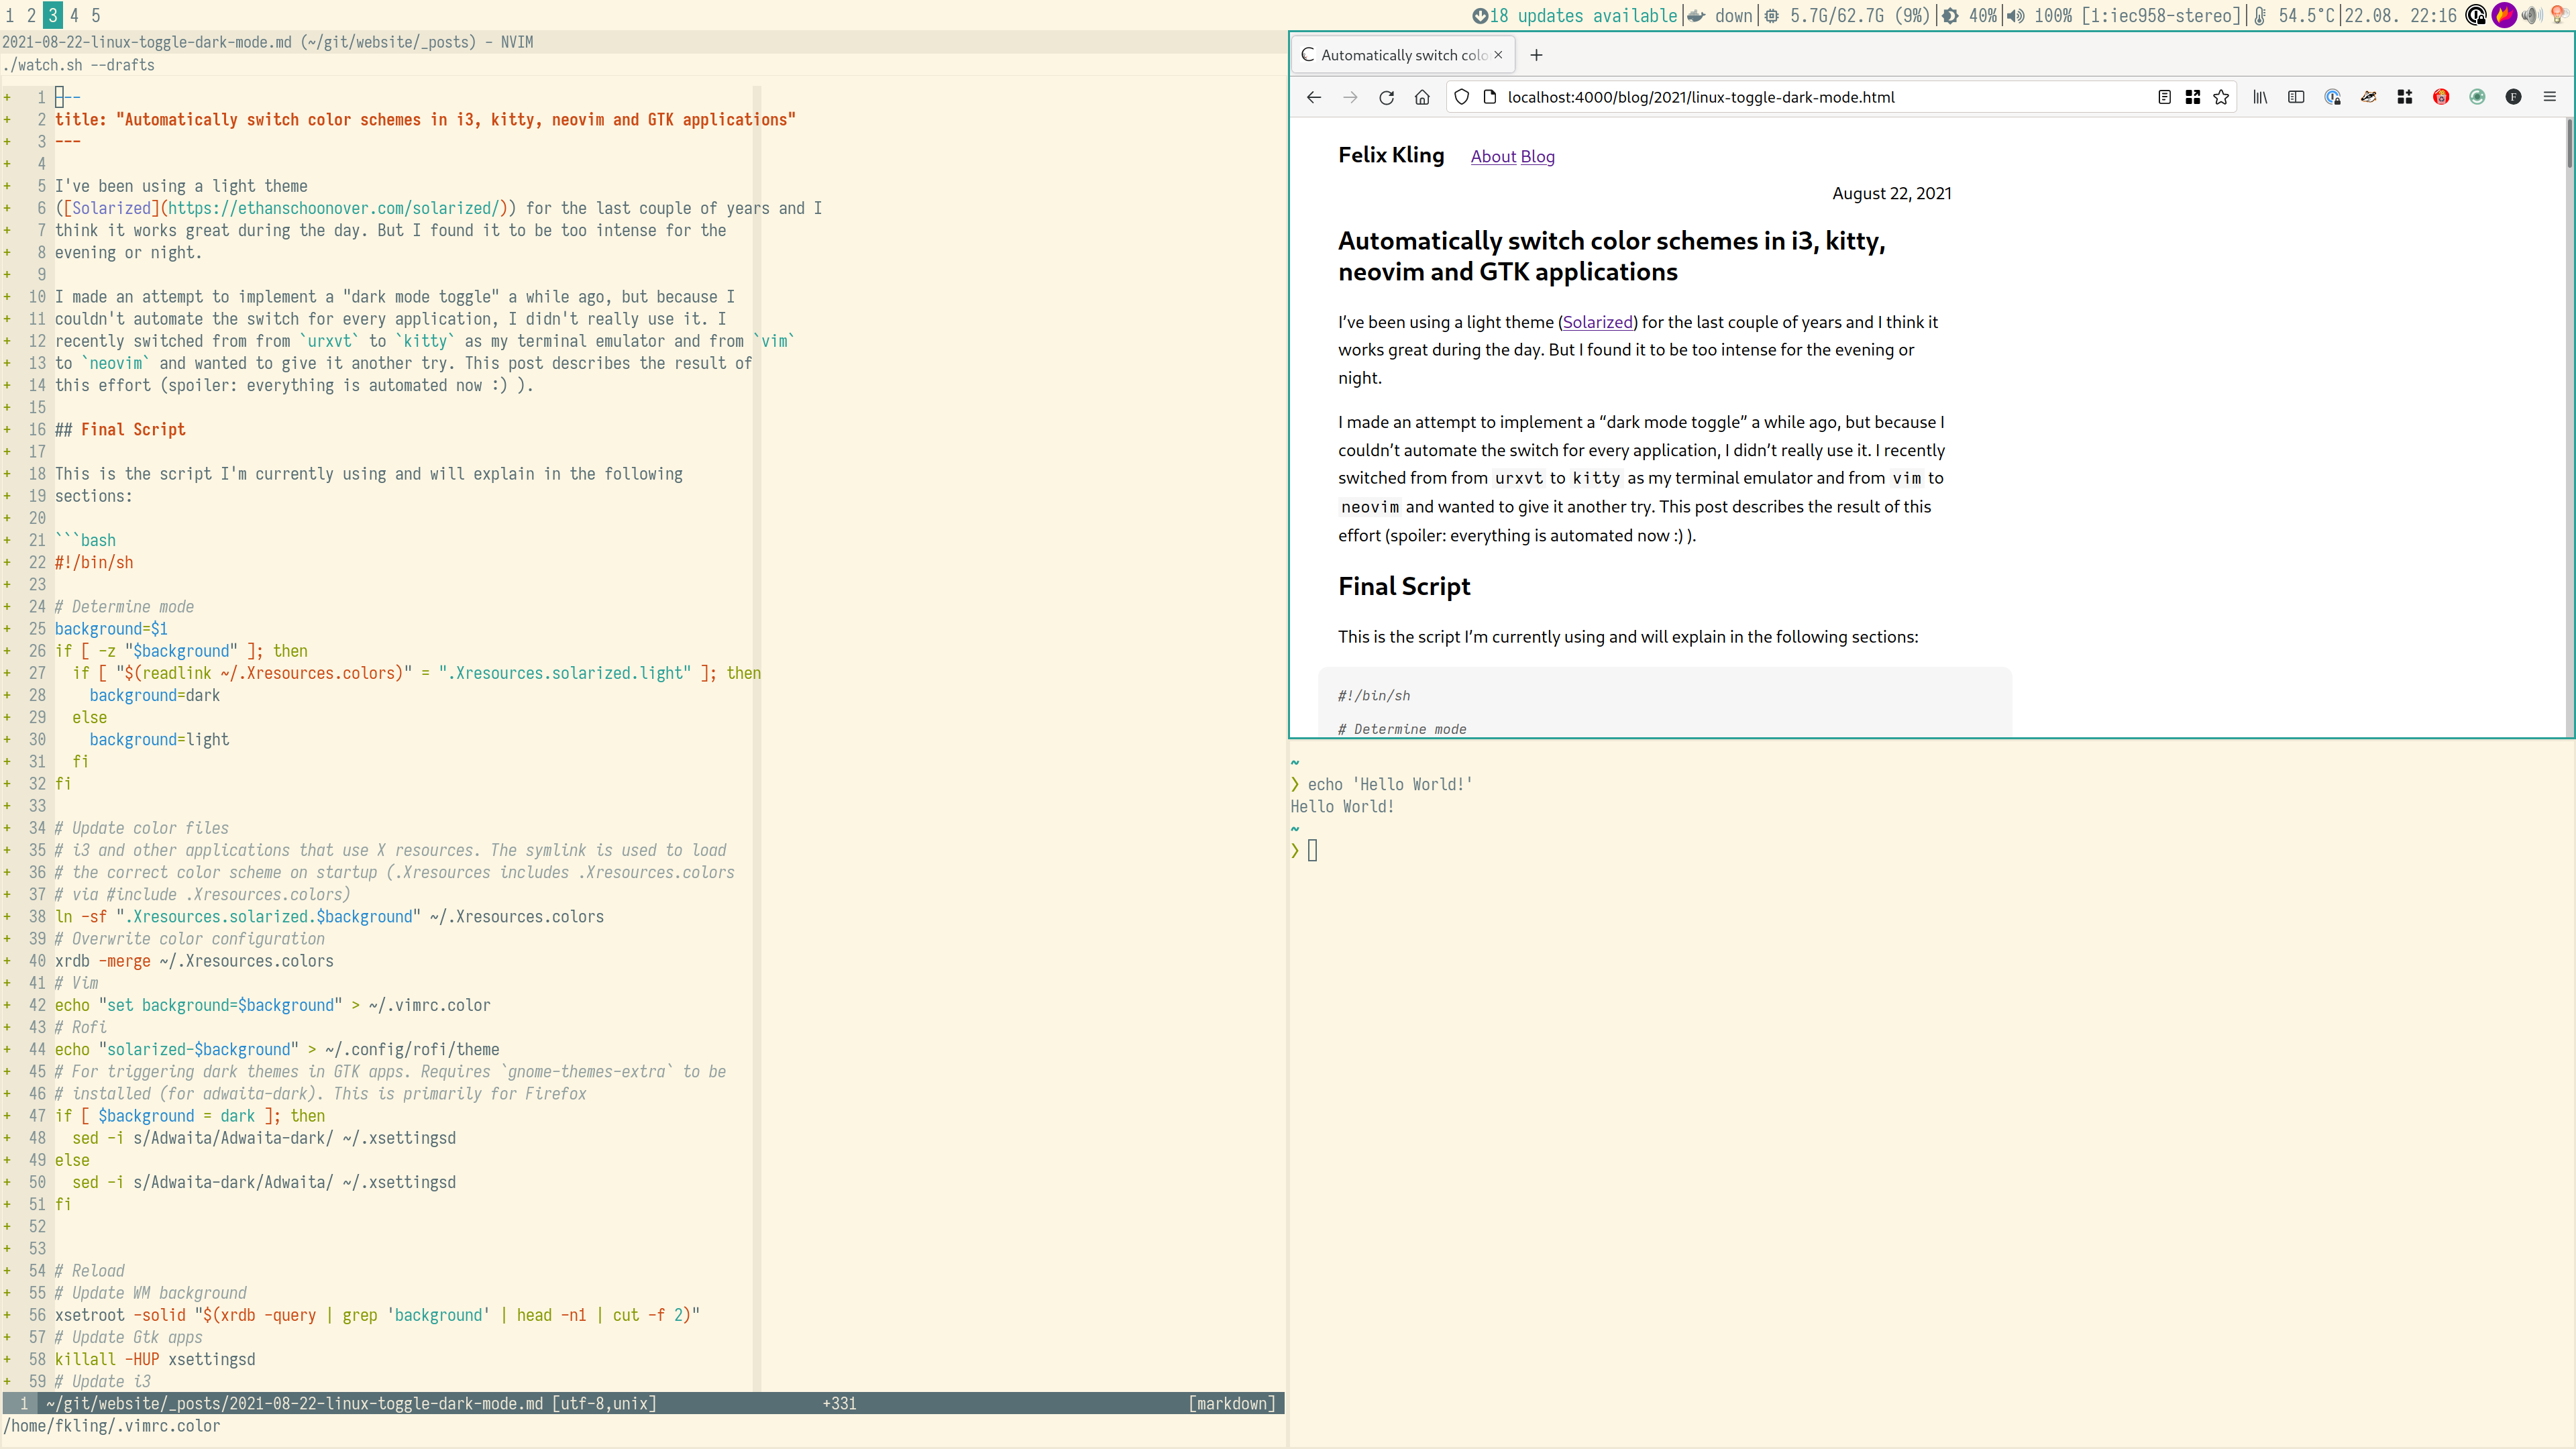Viewport: 2576px width, 1449px height.
Task: Open the grid-plus extension icon
Action: click(2405, 97)
